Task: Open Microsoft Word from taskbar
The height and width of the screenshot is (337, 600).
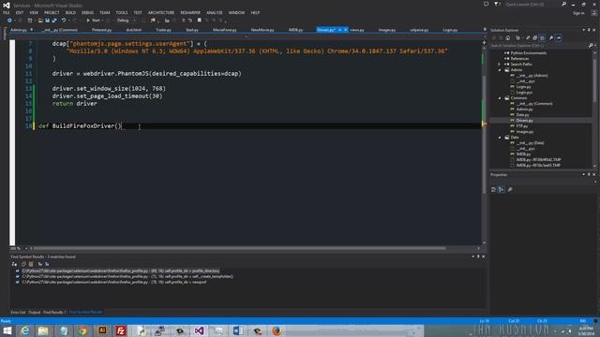Action: click(237, 330)
